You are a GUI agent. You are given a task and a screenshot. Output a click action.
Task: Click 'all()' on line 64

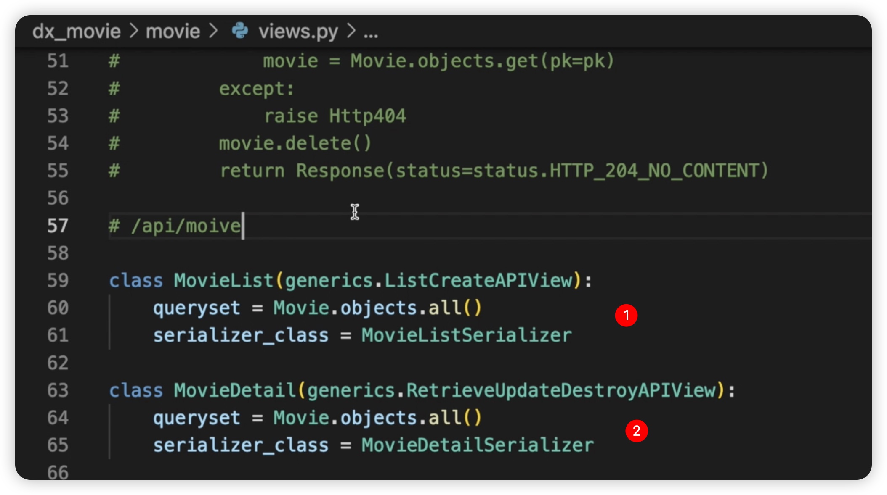point(455,418)
